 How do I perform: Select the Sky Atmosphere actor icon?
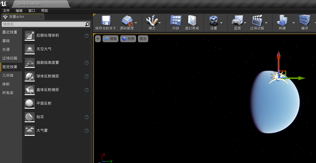pos(30,49)
